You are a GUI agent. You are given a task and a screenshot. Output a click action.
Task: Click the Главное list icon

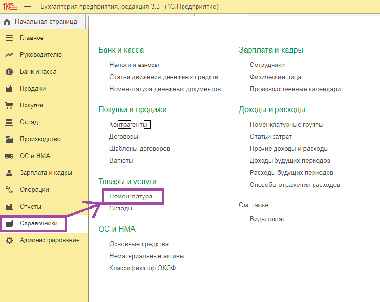(9, 38)
